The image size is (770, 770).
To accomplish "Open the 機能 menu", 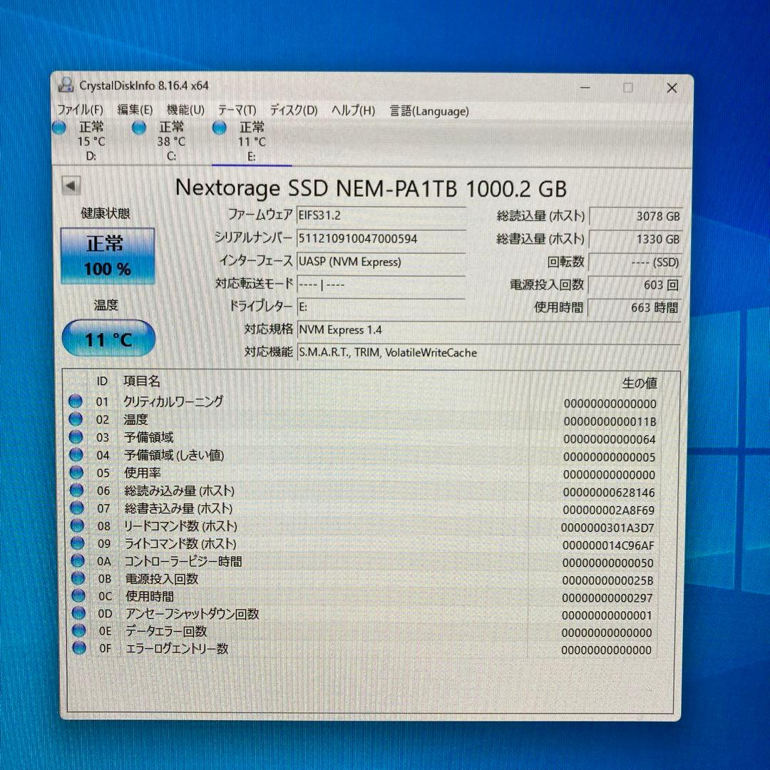I will click(x=185, y=111).
